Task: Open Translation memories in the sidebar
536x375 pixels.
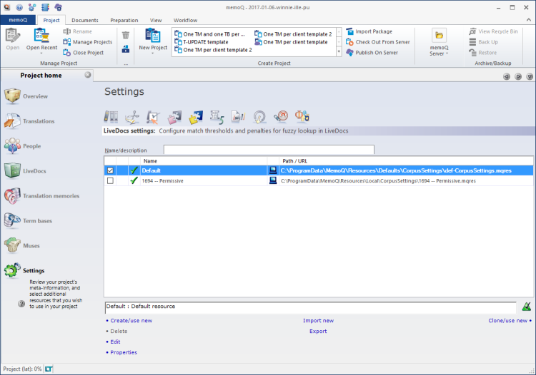Action: (x=50, y=195)
